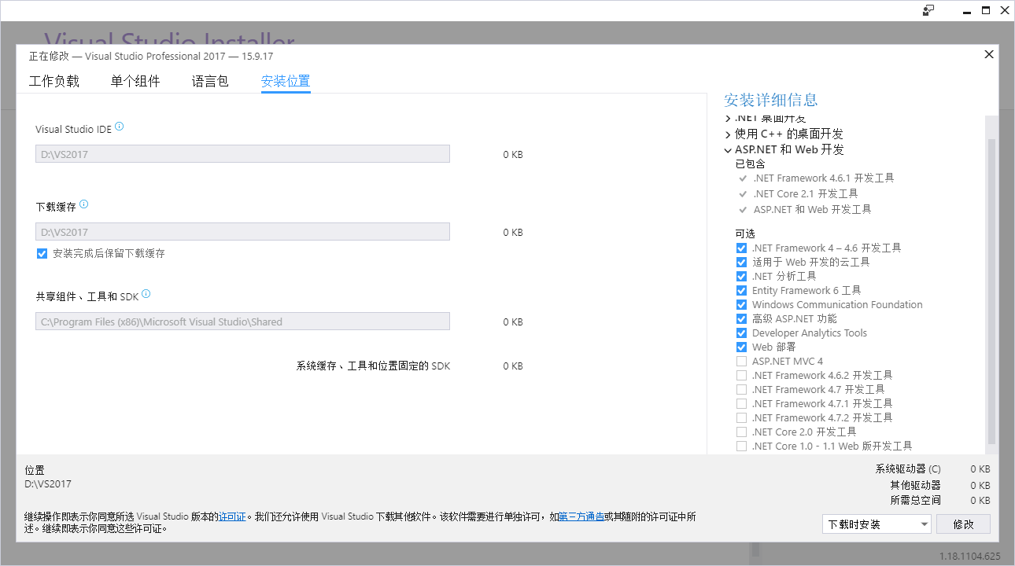Screen dimensions: 1015x566
Task: Check .NET Core 1.0 - 1.1 Web 版开发工具
Action: pyautogui.click(x=741, y=446)
